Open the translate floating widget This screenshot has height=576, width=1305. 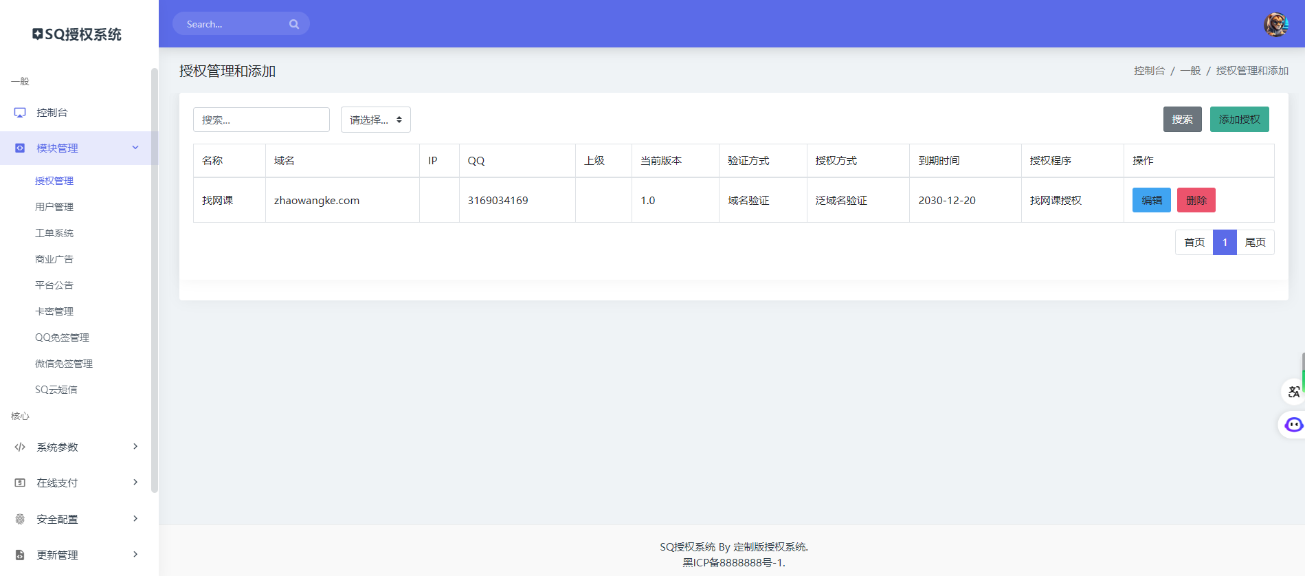click(x=1293, y=392)
